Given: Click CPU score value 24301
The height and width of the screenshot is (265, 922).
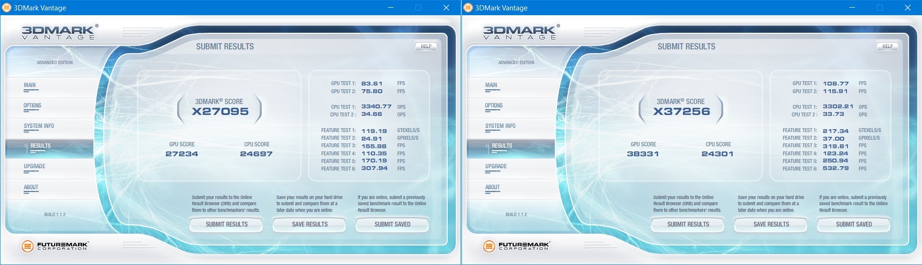Looking at the screenshot, I should [x=718, y=154].
